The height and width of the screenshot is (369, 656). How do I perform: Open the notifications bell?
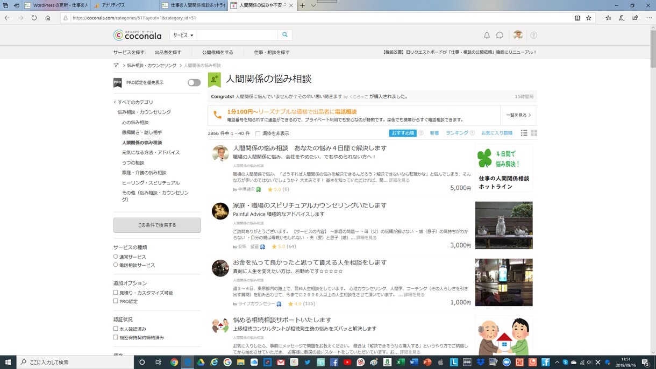coord(487,35)
